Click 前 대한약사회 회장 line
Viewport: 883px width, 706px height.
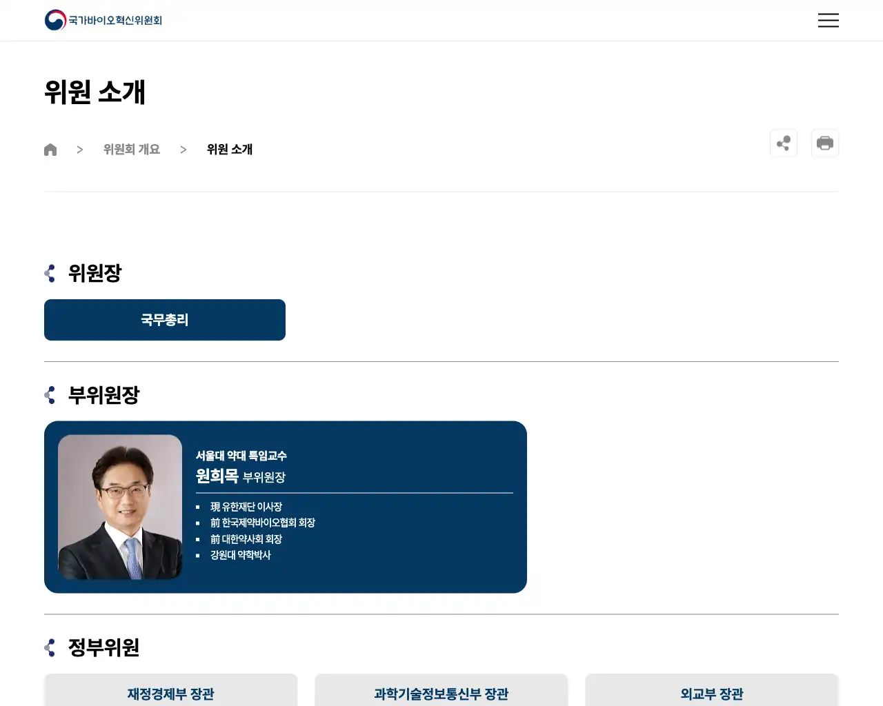click(x=246, y=539)
